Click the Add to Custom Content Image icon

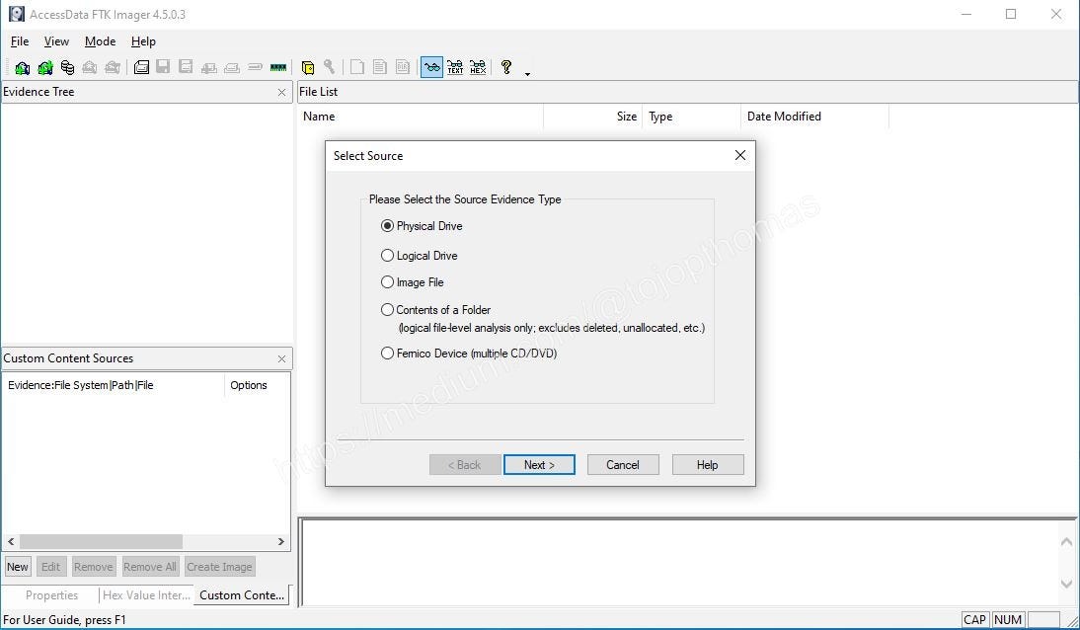(x=208, y=67)
